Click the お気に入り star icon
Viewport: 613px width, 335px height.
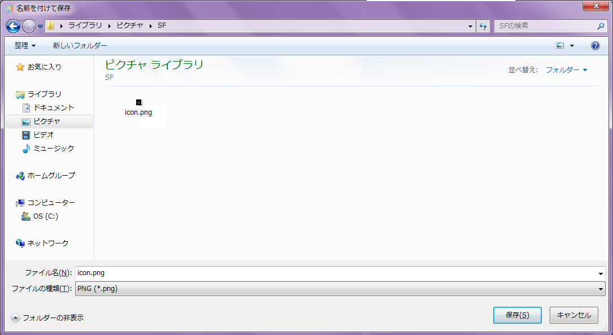[20, 67]
